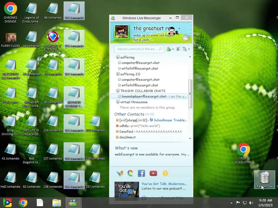Open the display name status dropdown arrow
278x208 pixels.
(x=179, y=28)
